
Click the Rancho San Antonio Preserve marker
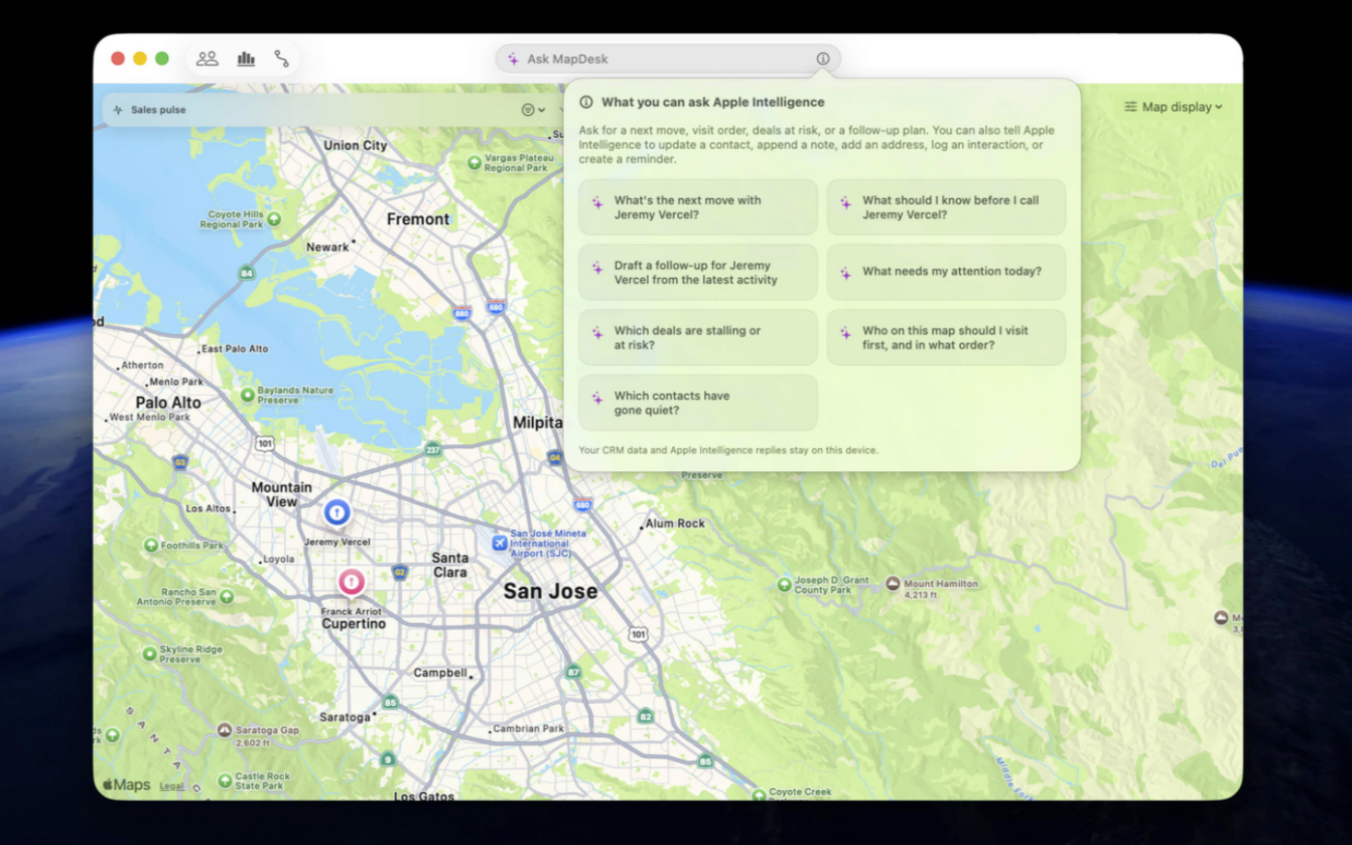(x=227, y=597)
